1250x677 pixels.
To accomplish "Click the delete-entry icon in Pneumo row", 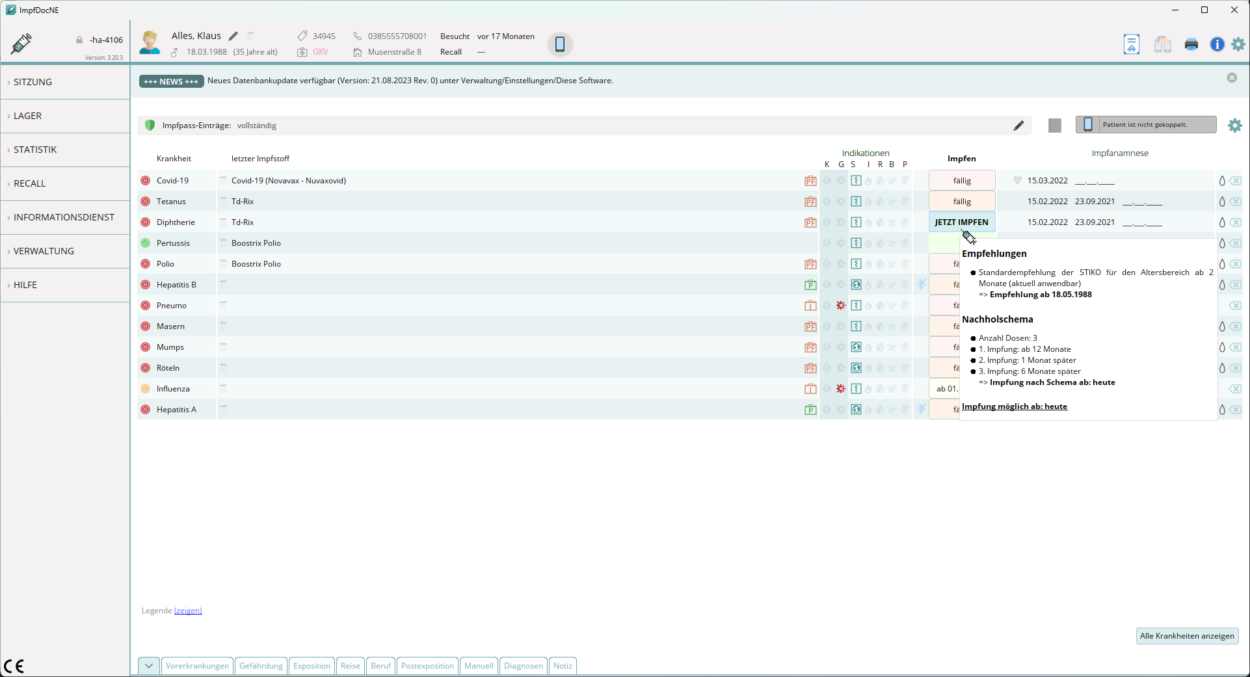I will [x=1235, y=306].
